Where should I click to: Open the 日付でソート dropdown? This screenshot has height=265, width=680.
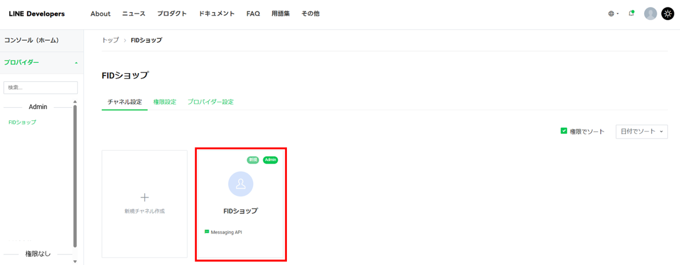click(x=641, y=131)
